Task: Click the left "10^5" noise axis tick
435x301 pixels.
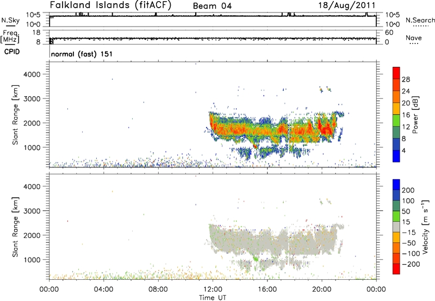Action: 33,15
